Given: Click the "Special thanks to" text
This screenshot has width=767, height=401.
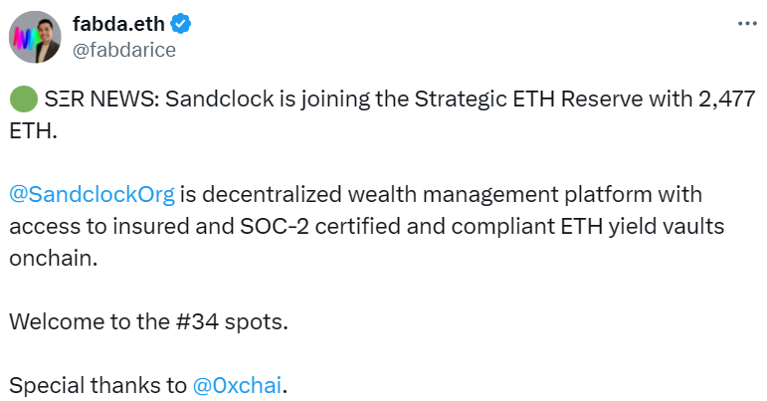Looking at the screenshot, I should (x=96, y=385).
